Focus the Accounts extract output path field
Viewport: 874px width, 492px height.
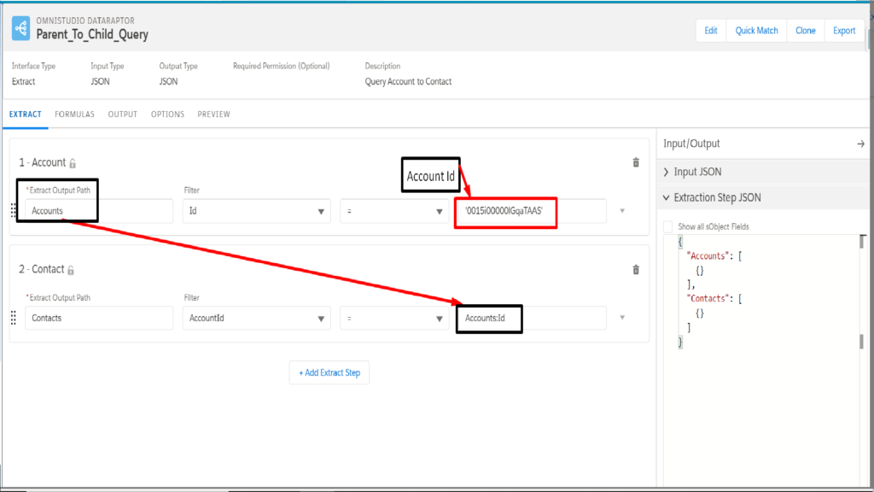coord(99,211)
